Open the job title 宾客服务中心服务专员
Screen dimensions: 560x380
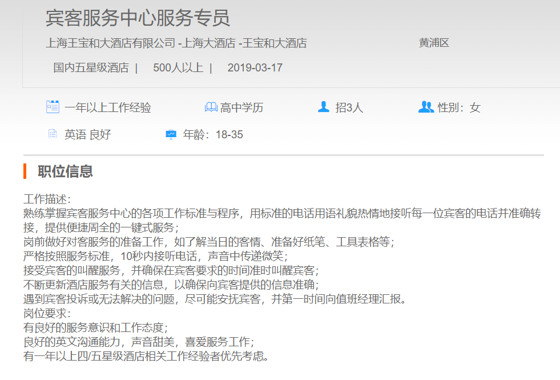click(138, 18)
